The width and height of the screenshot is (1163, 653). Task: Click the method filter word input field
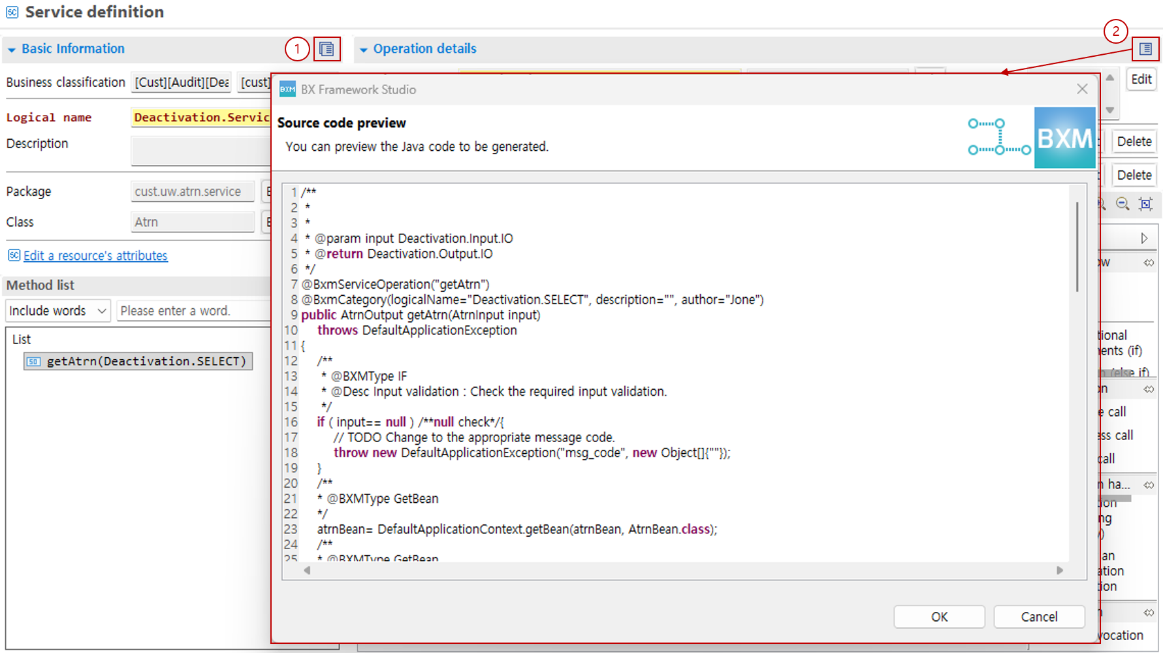pos(193,311)
